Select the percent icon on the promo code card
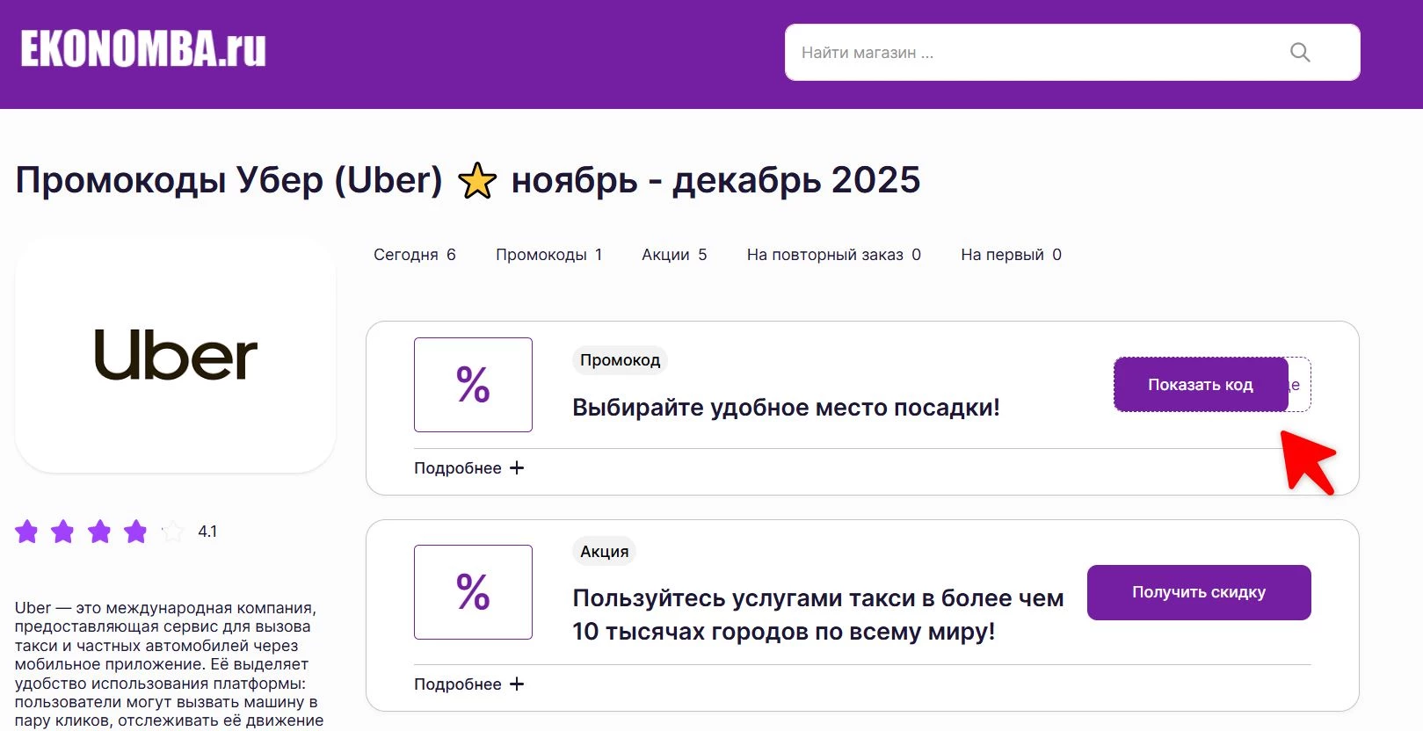This screenshot has height=731, width=1423. pos(473,384)
